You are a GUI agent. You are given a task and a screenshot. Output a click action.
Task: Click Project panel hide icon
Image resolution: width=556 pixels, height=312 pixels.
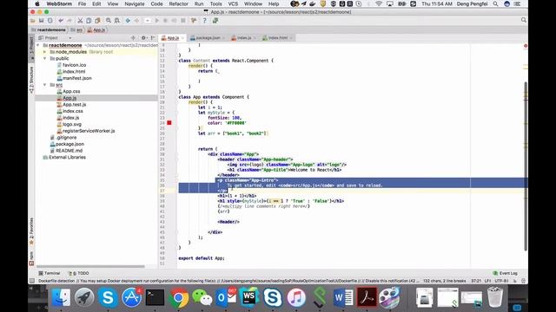coord(153,38)
